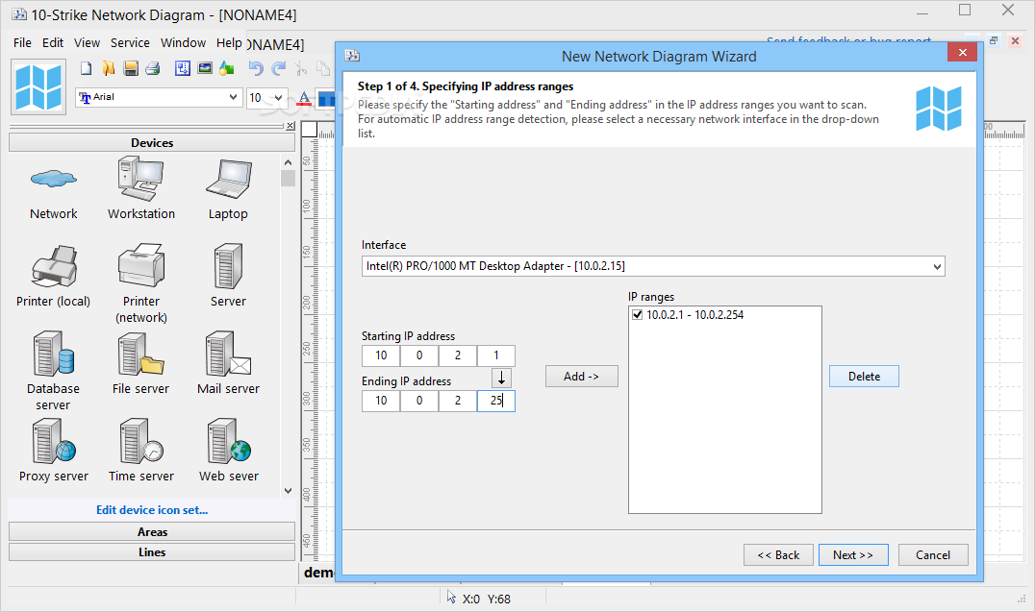Select the Proxy server device icon
The height and width of the screenshot is (612, 1035).
[54, 441]
